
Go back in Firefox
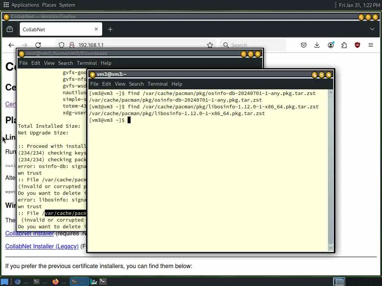click(11, 45)
